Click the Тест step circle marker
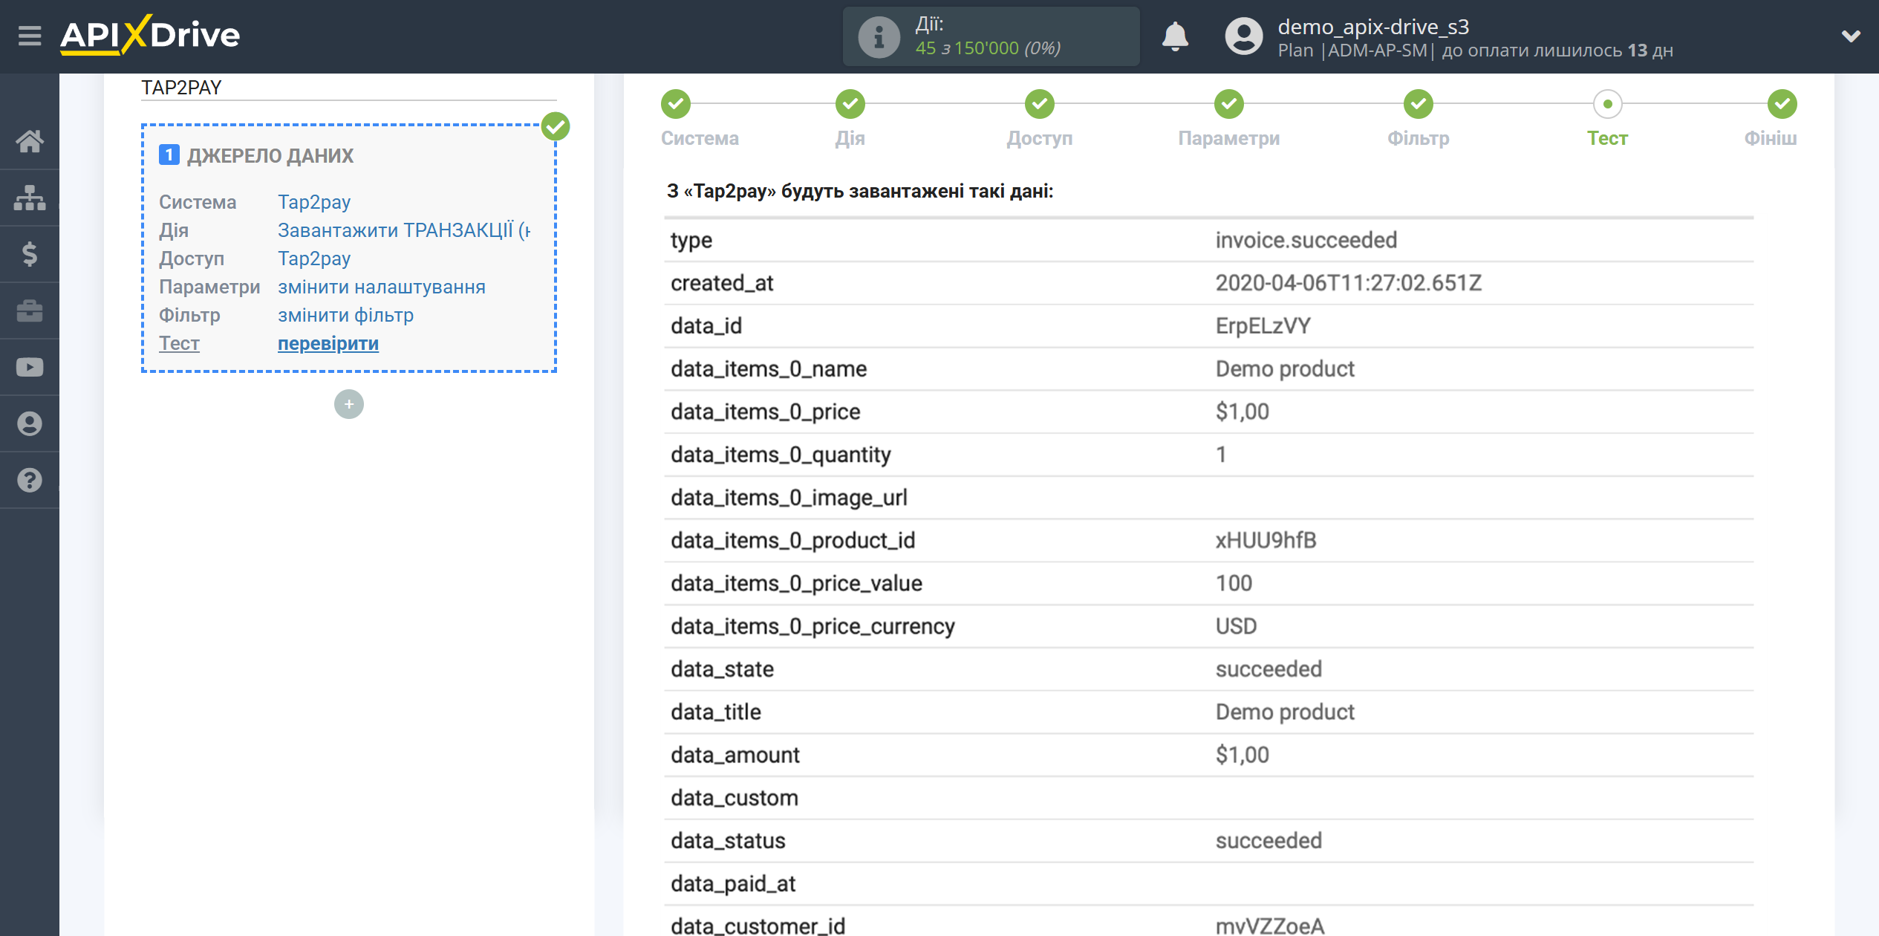1879x936 pixels. (x=1608, y=104)
